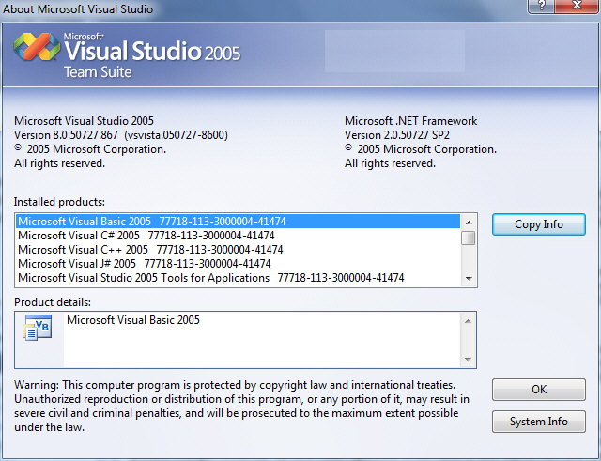601x461 pixels.
Task: Pick Visual Studio 2005 Tools for Applications
Action: 210,278
